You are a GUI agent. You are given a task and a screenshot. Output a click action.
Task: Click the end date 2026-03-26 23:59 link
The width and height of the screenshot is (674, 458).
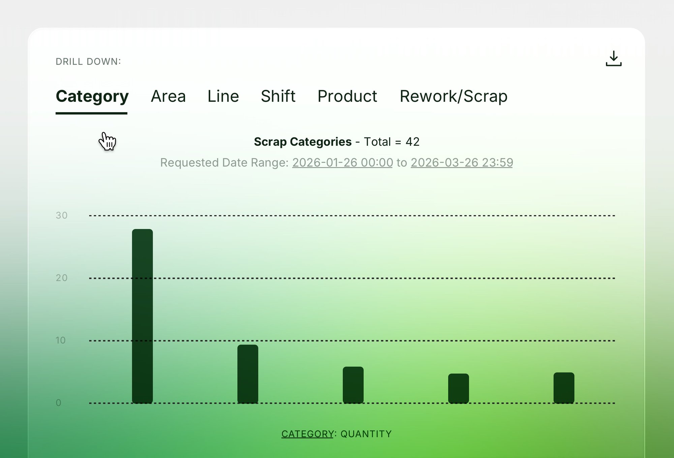(462, 163)
